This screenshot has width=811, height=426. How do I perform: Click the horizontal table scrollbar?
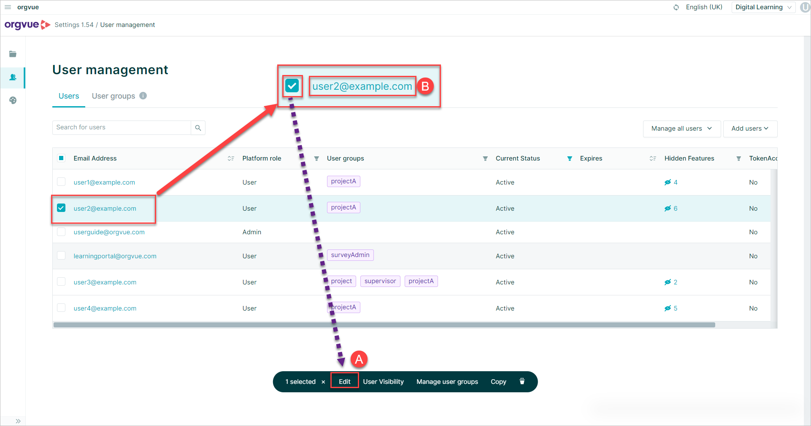click(384, 325)
